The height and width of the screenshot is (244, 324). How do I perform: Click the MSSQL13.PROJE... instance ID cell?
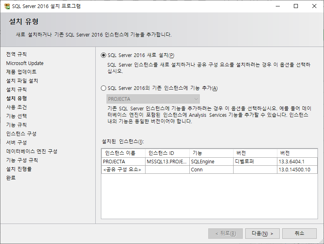tap(167, 162)
